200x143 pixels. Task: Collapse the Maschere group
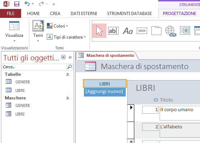click(67, 98)
